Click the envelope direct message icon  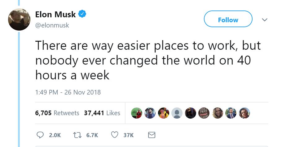coord(152,135)
